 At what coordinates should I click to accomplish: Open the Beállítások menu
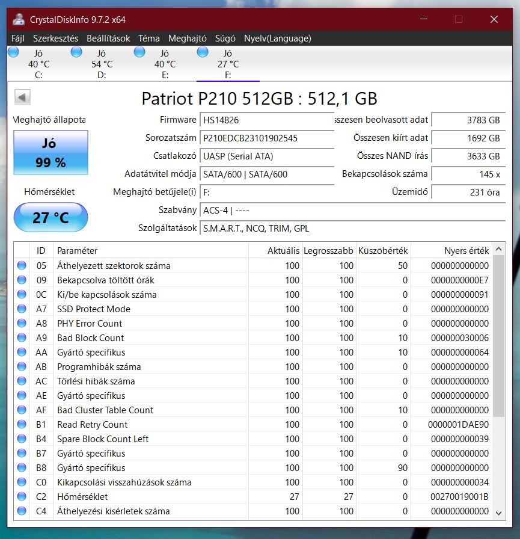(x=108, y=38)
